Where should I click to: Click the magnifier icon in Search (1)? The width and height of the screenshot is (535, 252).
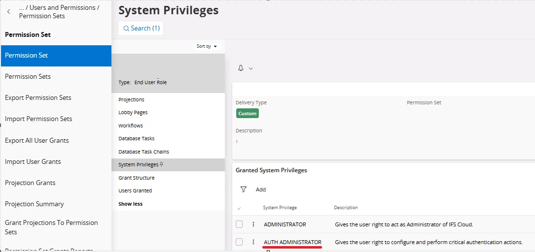(126, 29)
